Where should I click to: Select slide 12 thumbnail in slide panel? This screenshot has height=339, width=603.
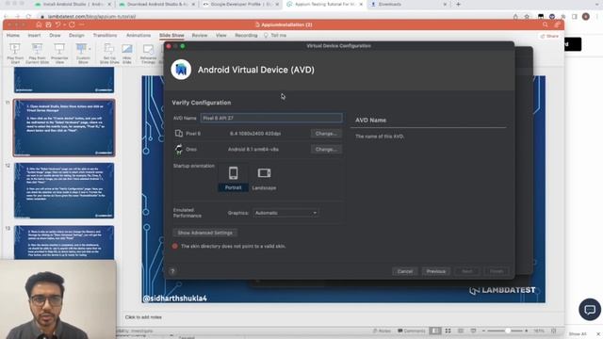pyautogui.click(x=64, y=190)
